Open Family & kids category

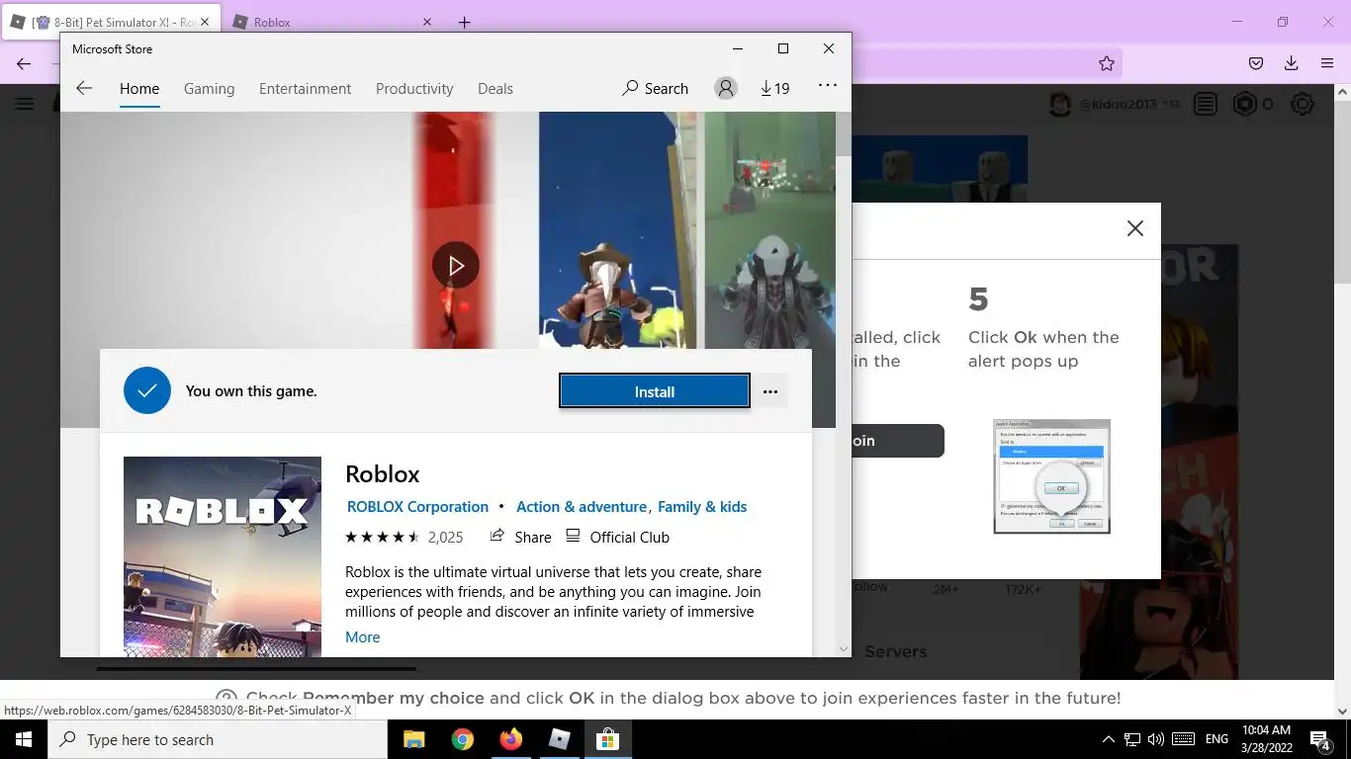702,506
